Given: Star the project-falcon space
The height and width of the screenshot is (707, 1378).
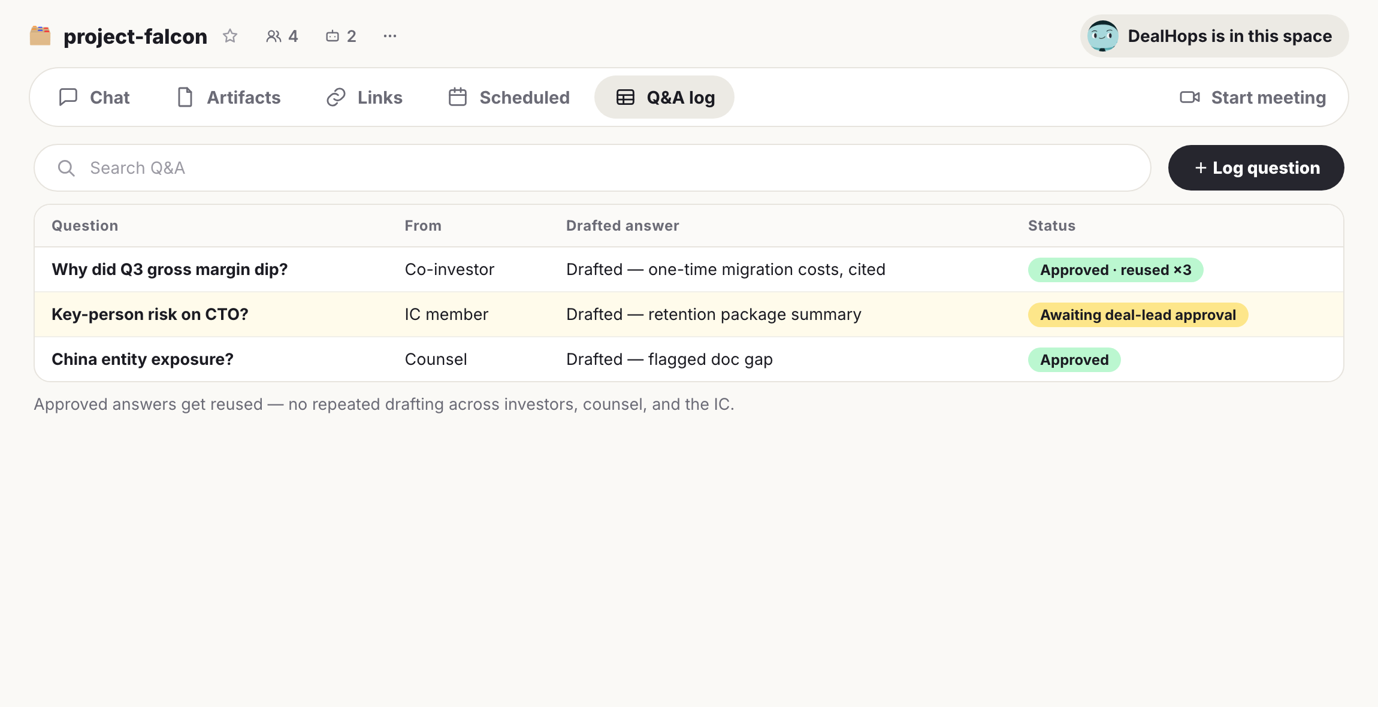Looking at the screenshot, I should click(x=230, y=36).
